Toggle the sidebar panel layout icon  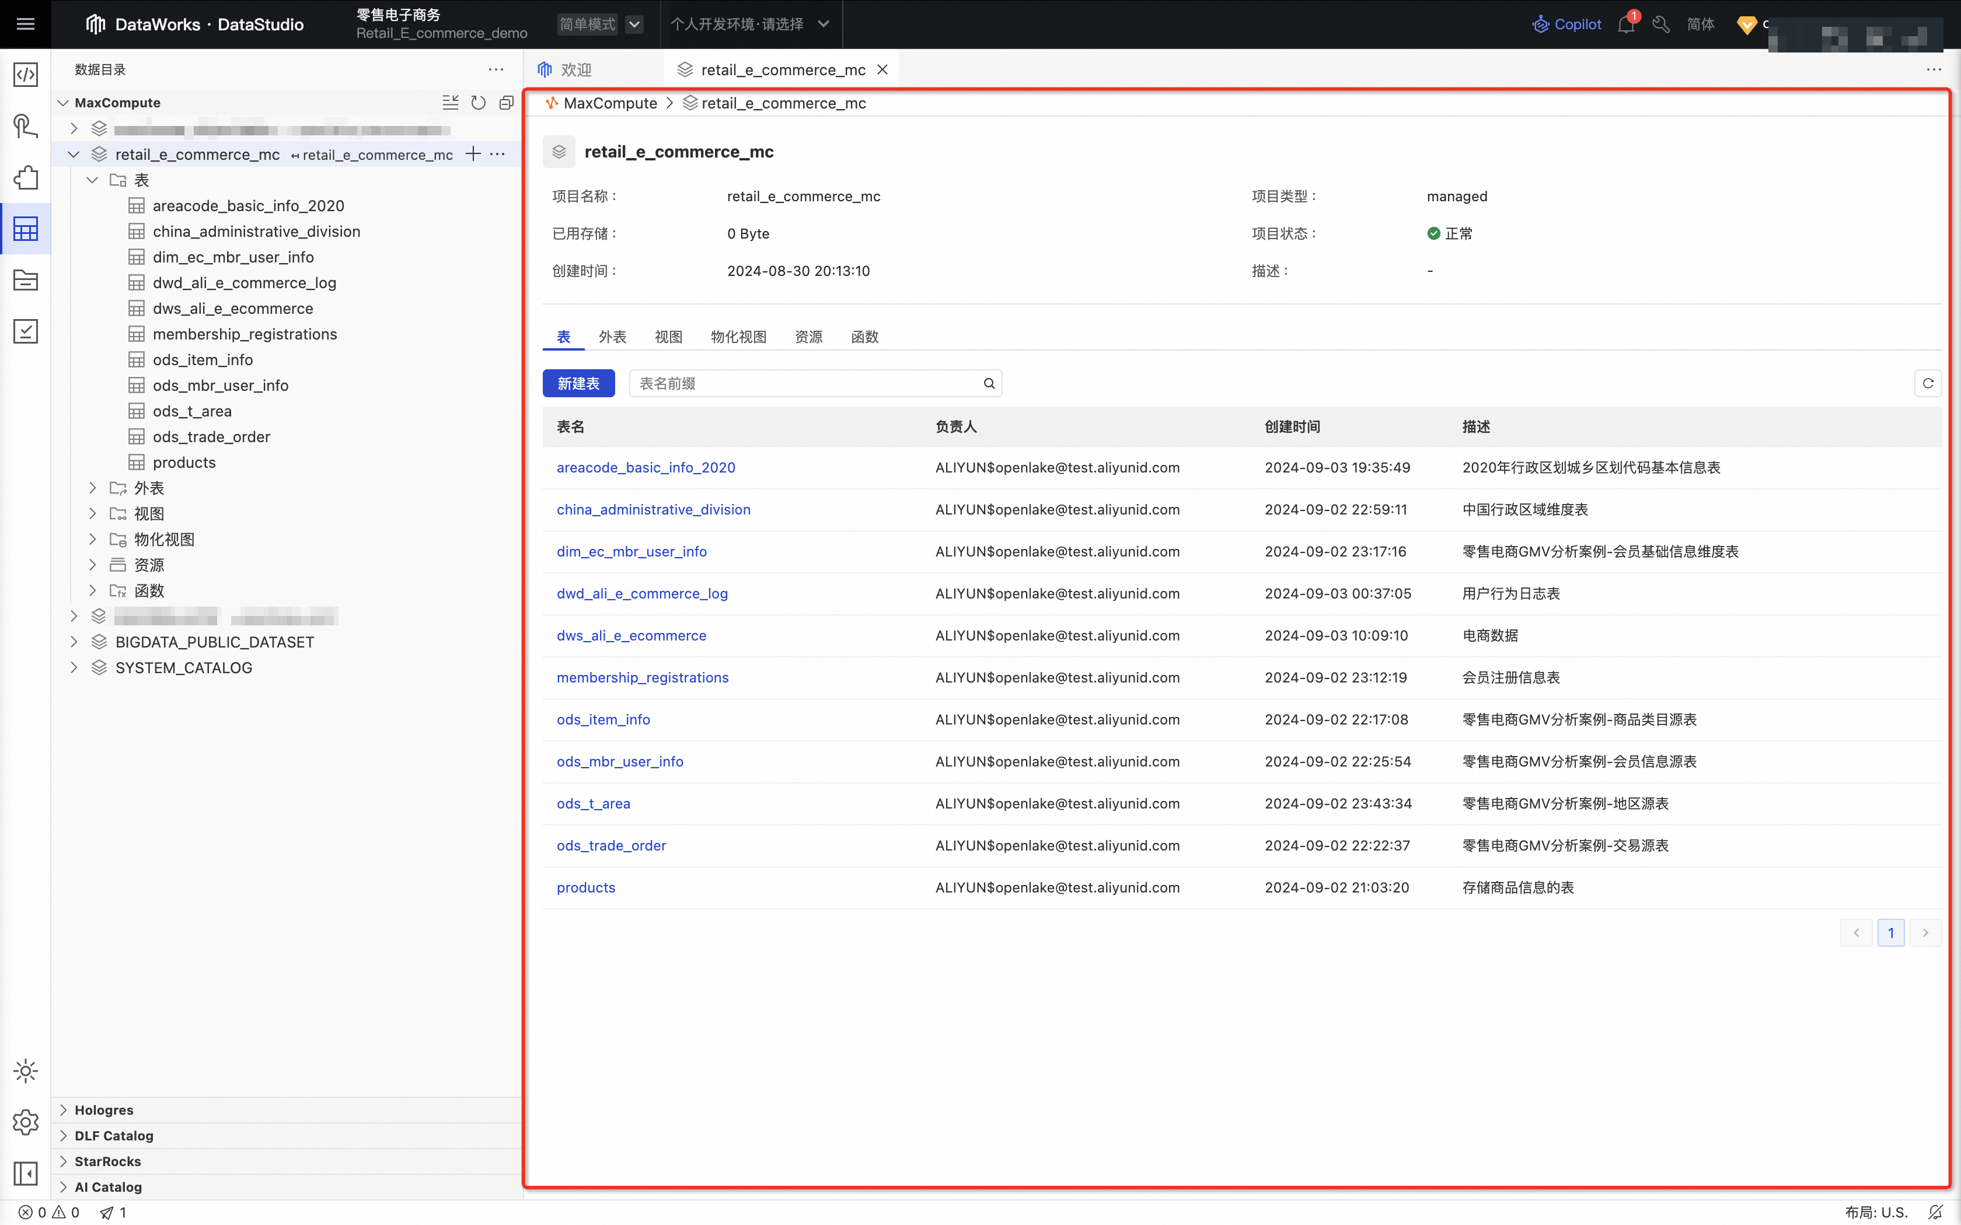tap(25, 1173)
